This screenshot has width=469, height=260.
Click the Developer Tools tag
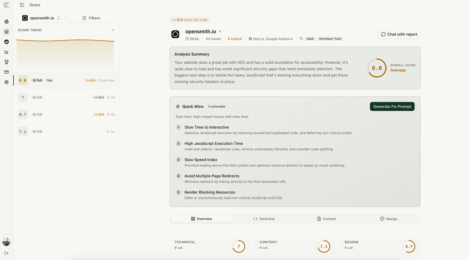(x=330, y=39)
